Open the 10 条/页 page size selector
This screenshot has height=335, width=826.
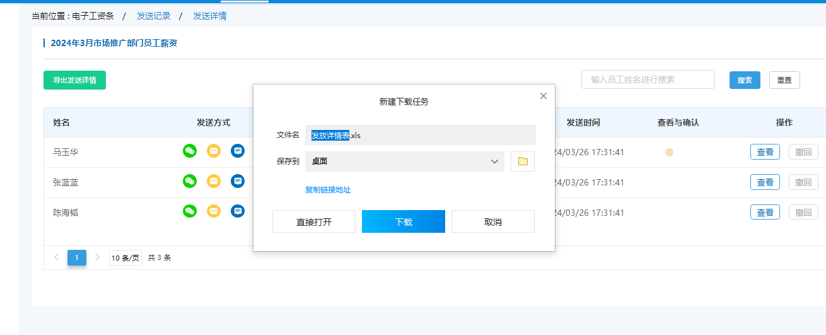coord(125,258)
